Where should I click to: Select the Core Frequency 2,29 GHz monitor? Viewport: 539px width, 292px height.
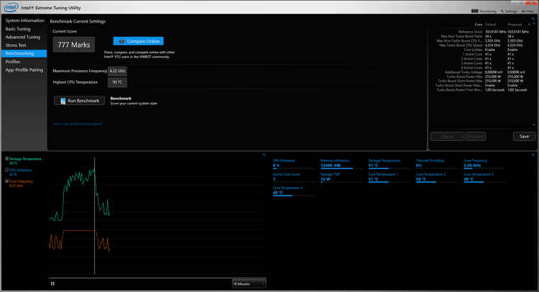coord(484,163)
